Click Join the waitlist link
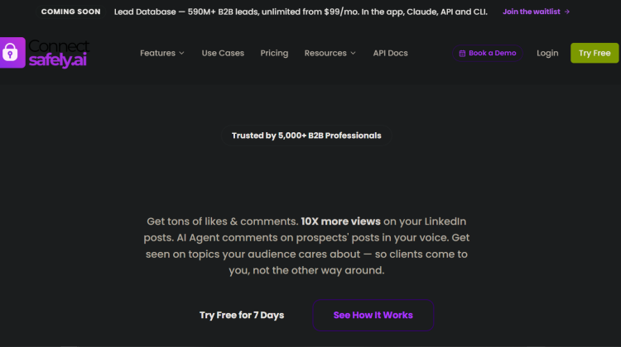 point(536,12)
